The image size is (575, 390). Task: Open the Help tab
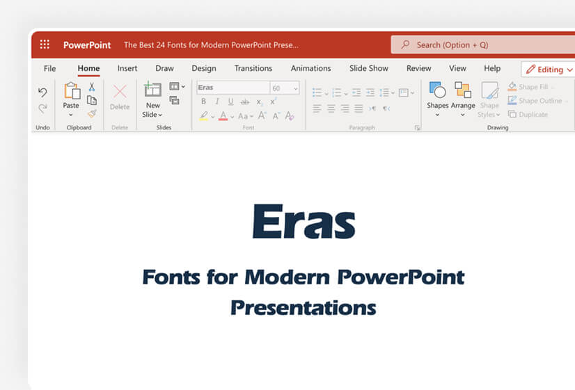point(492,69)
